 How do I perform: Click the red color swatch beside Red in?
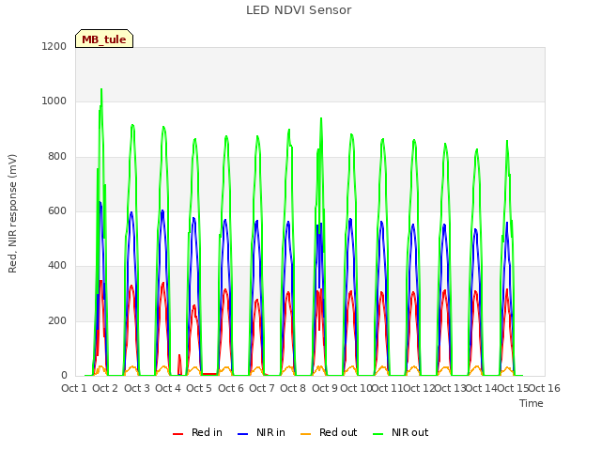point(177,434)
